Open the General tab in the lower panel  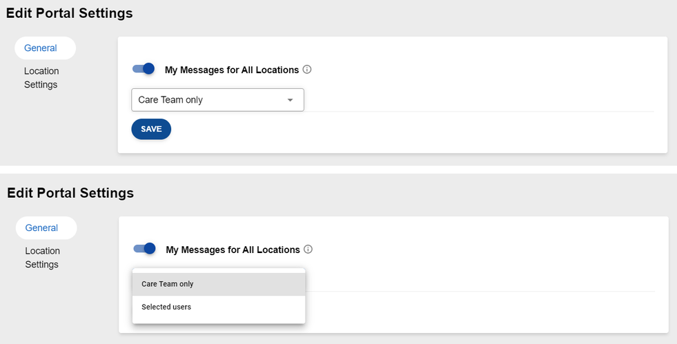pos(42,228)
